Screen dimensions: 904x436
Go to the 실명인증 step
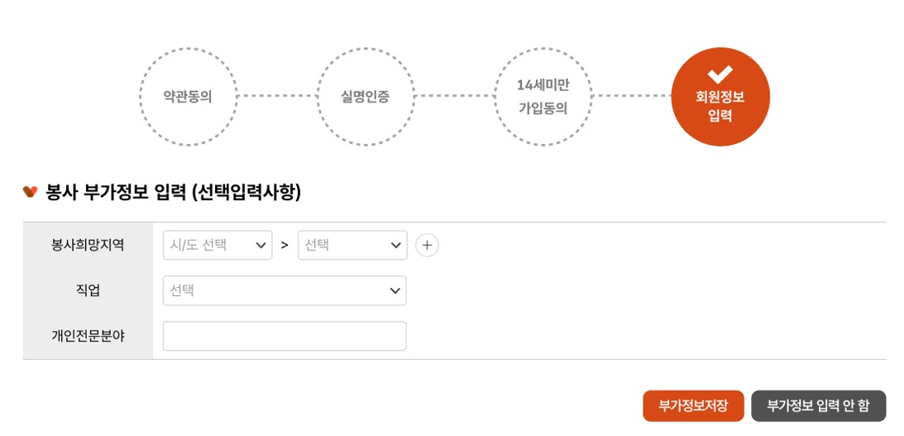coord(366,97)
